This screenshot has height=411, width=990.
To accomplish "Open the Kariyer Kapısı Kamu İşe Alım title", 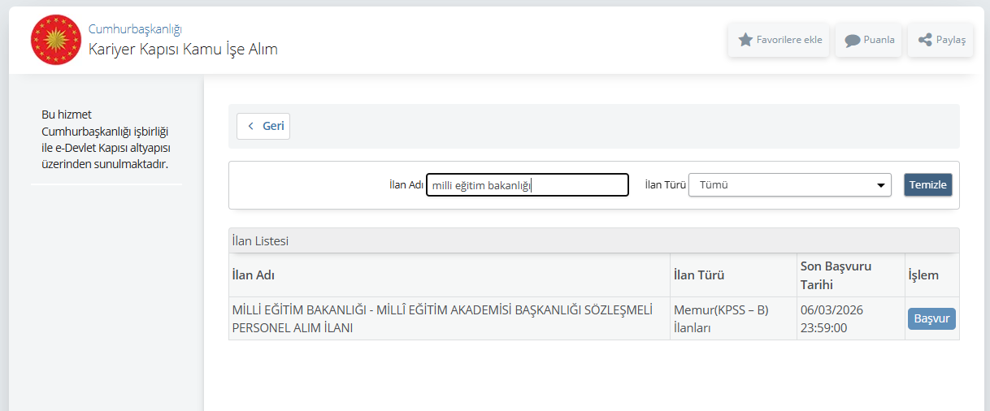I will tap(183, 50).
